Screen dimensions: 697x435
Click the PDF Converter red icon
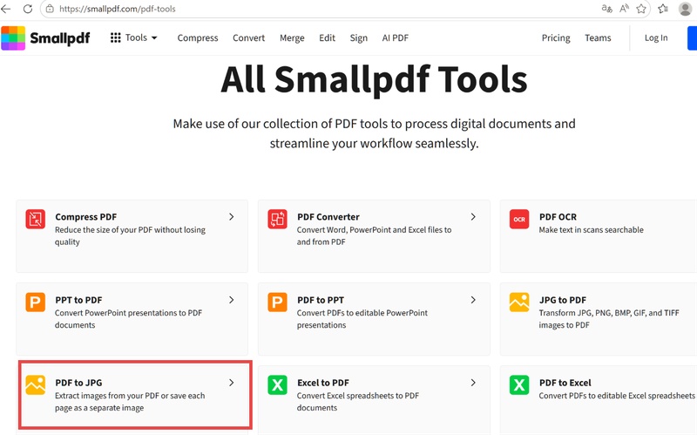pos(277,219)
